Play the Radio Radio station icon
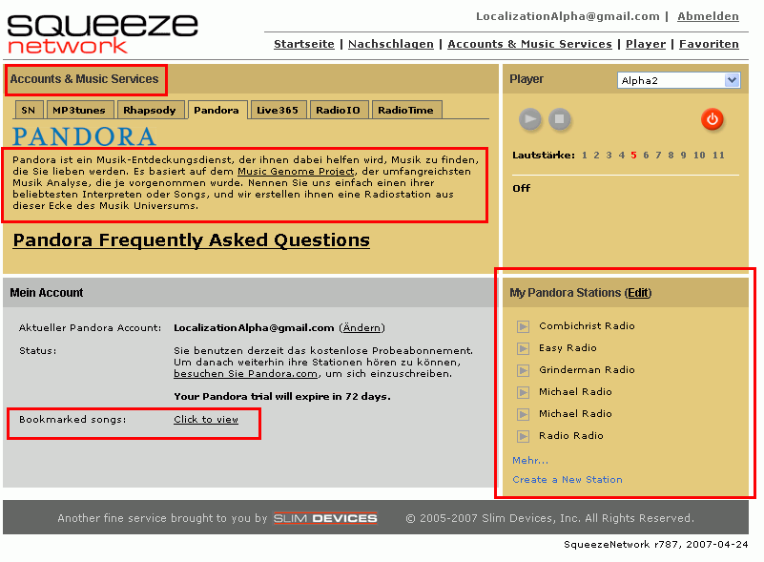Screen dimensions: 764x562 [x=523, y=436]
